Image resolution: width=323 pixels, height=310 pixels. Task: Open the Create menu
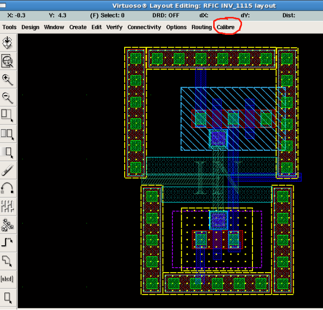tap(78, 27)
